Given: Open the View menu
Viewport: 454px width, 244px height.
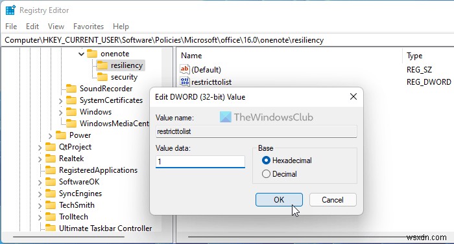Looking at the screenshot, I should pos(56,27).
